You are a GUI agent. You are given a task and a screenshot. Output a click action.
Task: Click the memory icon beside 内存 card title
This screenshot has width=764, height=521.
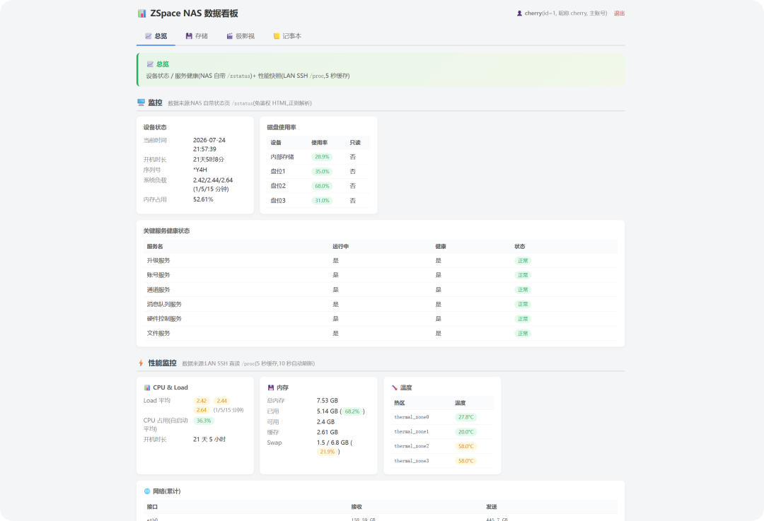(x=271, y=387)
